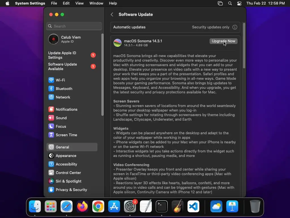The width and height of the screenshot is (290, 218).
Task: Open Update Apple ID Settings
Action: [x=72, y=55]
